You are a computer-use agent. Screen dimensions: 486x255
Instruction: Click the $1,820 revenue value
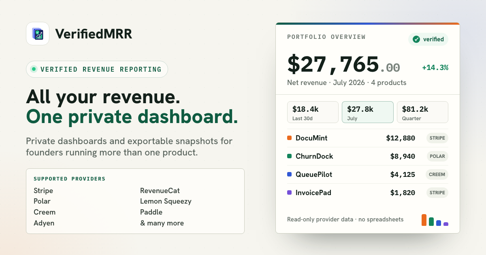[403, 193]
